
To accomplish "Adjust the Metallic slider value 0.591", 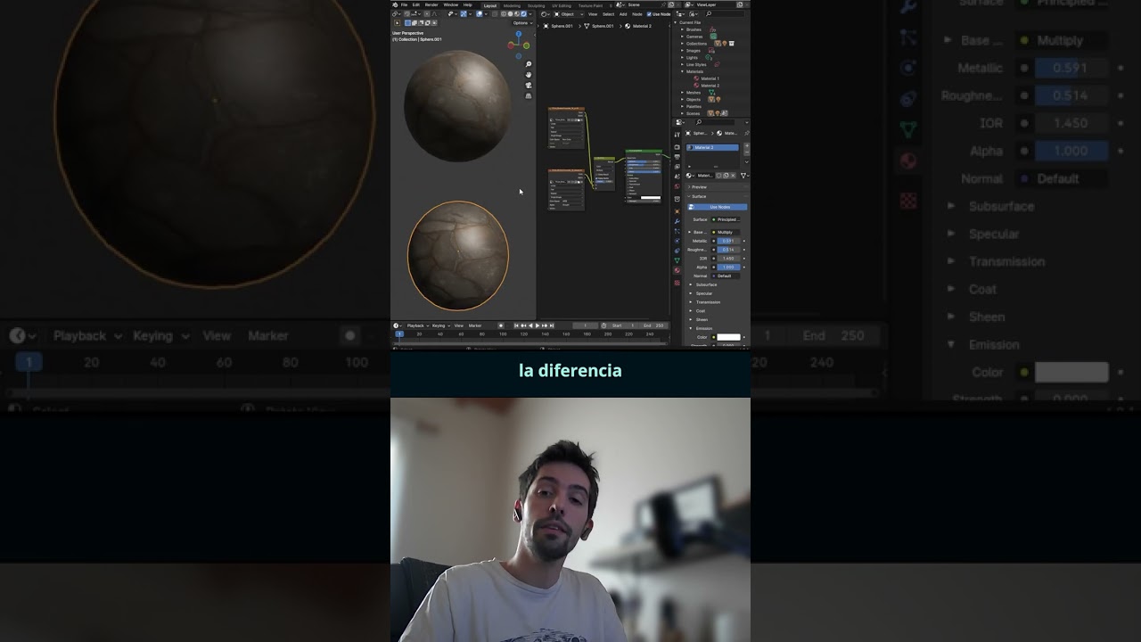I will (728, 241).
